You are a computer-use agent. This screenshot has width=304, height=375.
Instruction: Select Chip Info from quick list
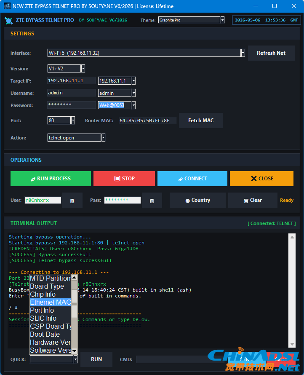click(x=51, y=294)
